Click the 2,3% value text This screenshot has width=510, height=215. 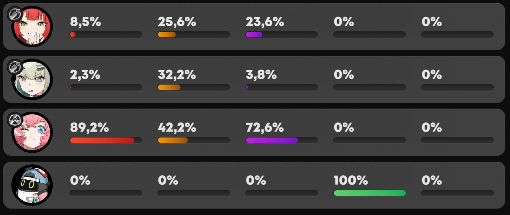click(85, 75)
